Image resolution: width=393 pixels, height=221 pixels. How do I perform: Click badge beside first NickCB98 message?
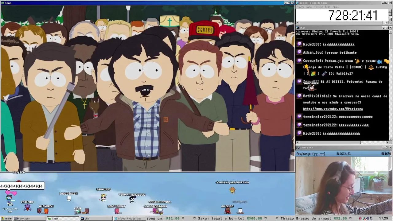point(300,44)
